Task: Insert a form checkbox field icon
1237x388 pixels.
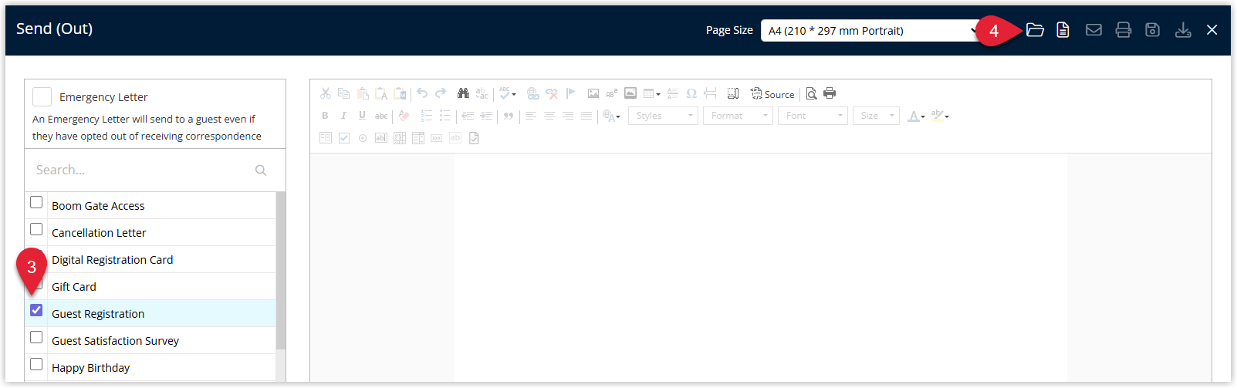Action: coord(344,138)
